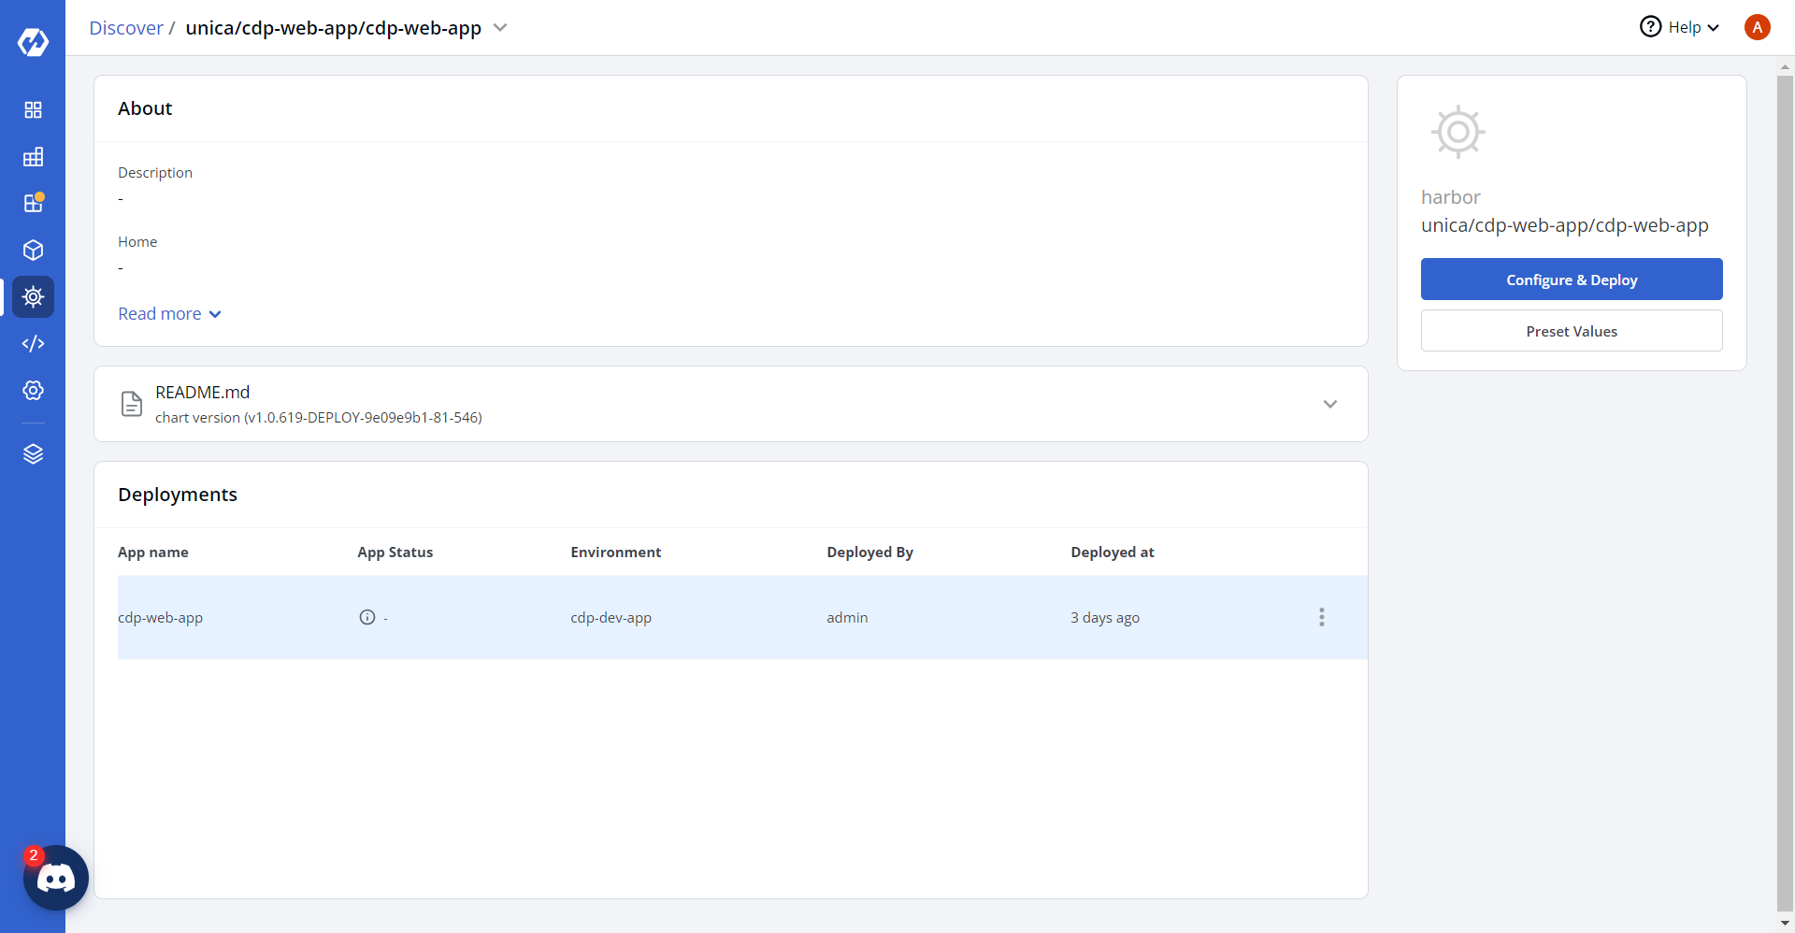Open the Help dropdown menu
The height and width of the screenshot is (933, 1795).
[x=1678, y=26]
